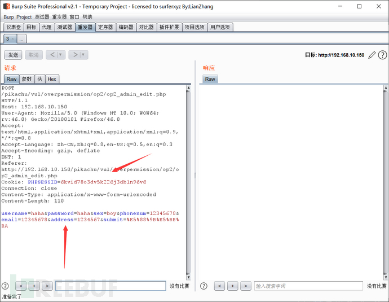This screenshot has width=389, height=302.
Task: Click the Host: 192.168.10.150 header line
Action: click(34, 107)
